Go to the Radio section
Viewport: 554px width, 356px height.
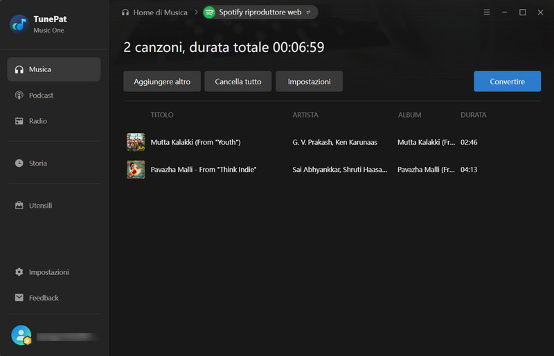[x=54, y=121]
